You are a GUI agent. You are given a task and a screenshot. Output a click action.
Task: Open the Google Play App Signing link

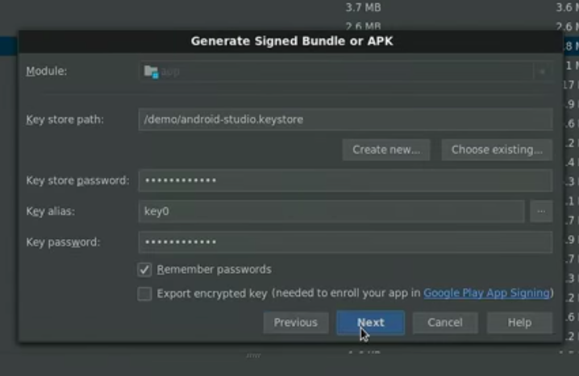[x=486, y=293]
